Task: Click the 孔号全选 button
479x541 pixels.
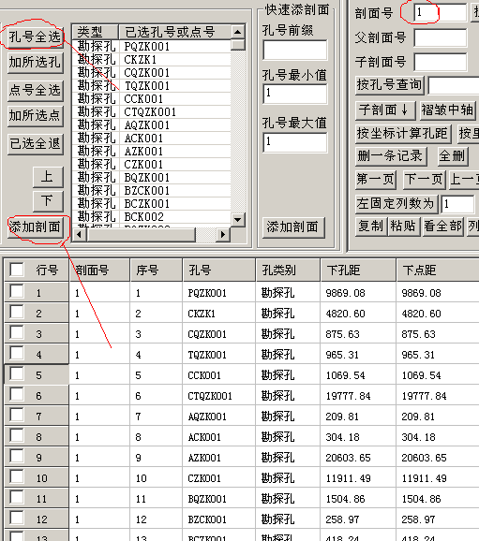Action: [x=36, y=37]
